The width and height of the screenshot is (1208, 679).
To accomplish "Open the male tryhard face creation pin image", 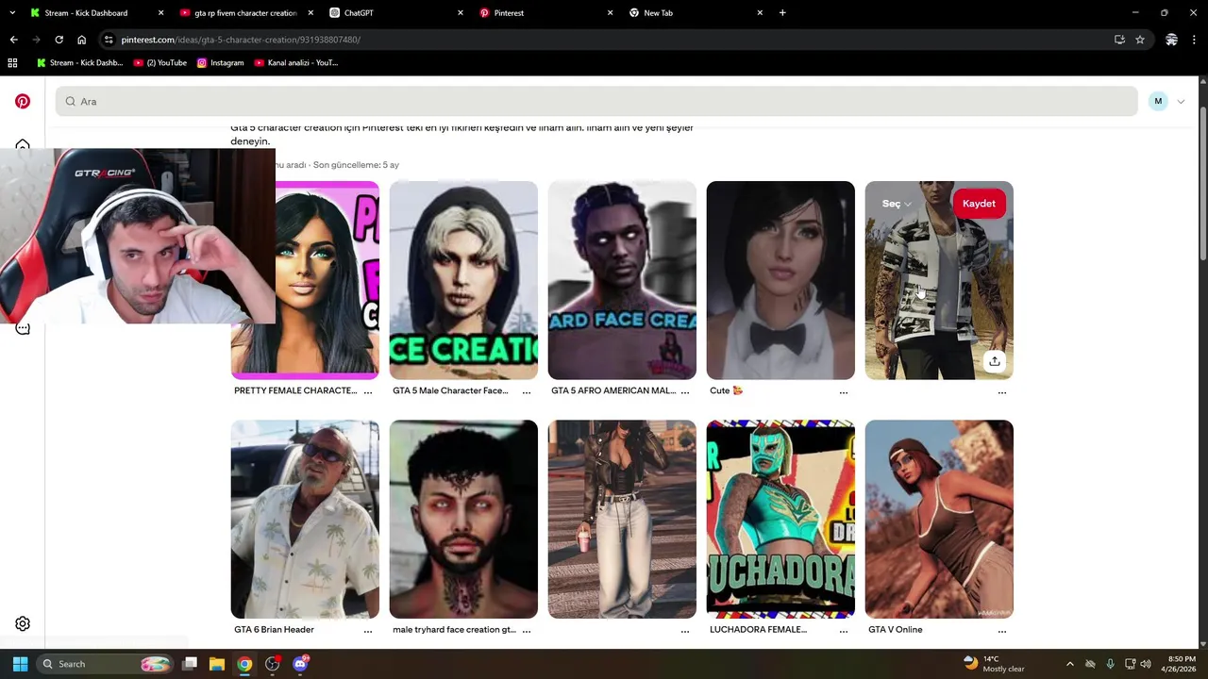I will pos(463,519).
